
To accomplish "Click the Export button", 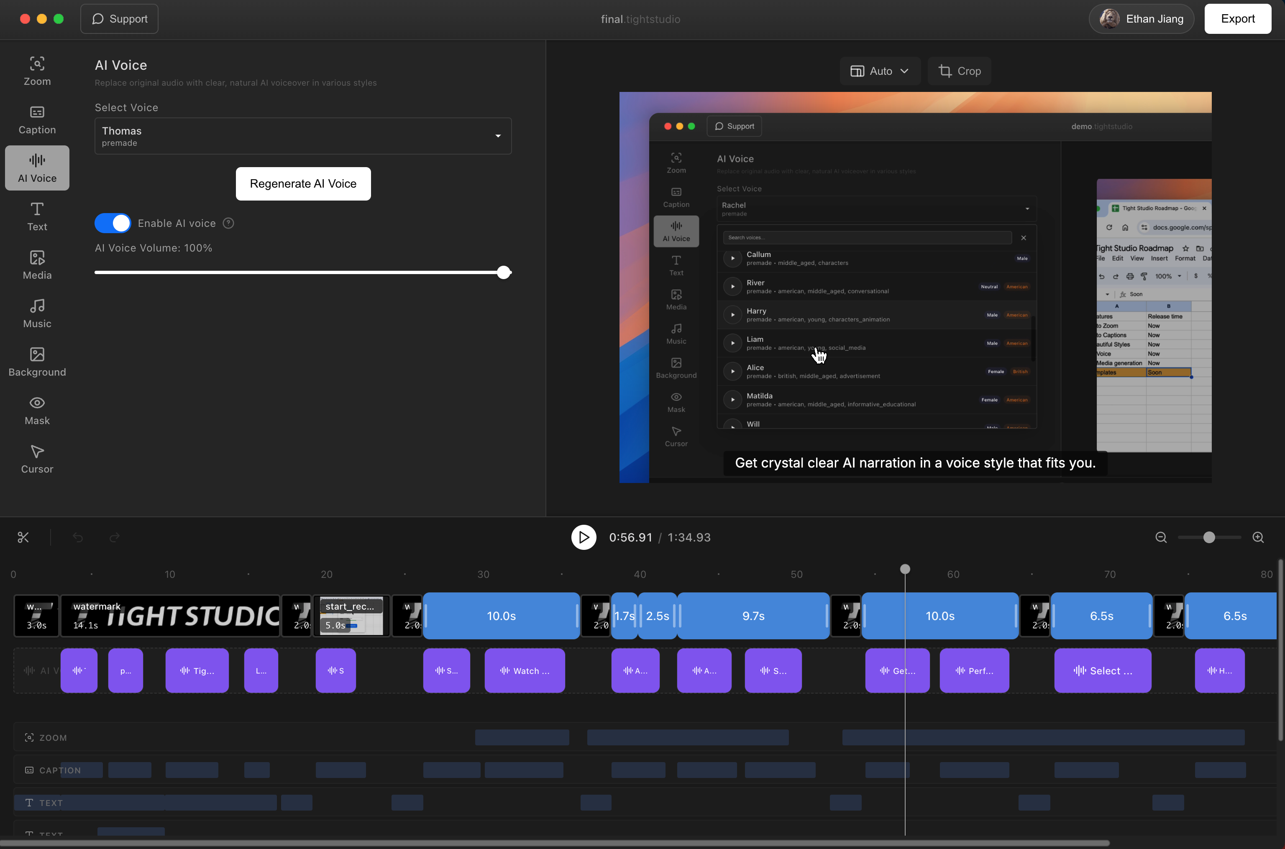I will [x=1237, y=19].
